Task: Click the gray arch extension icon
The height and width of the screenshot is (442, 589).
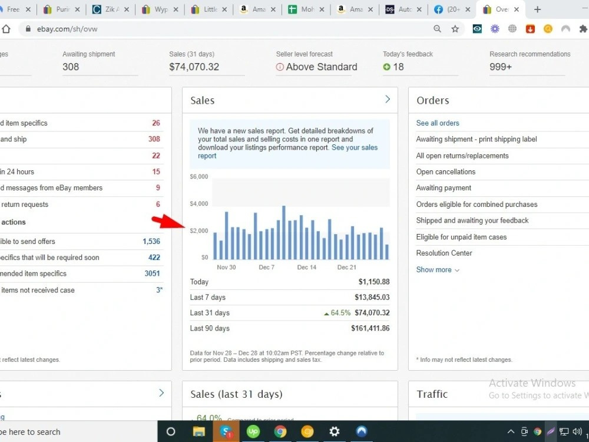Action: point(565,29)
